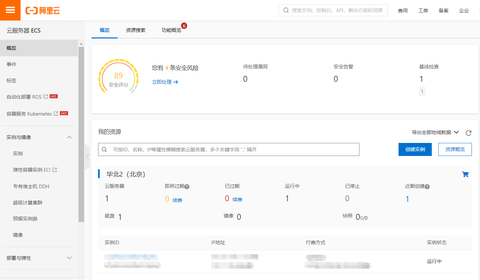Viewport: 480px width, 280px height.
Task: Open 工单 in the top menu
Action: [x=423, y=10]
